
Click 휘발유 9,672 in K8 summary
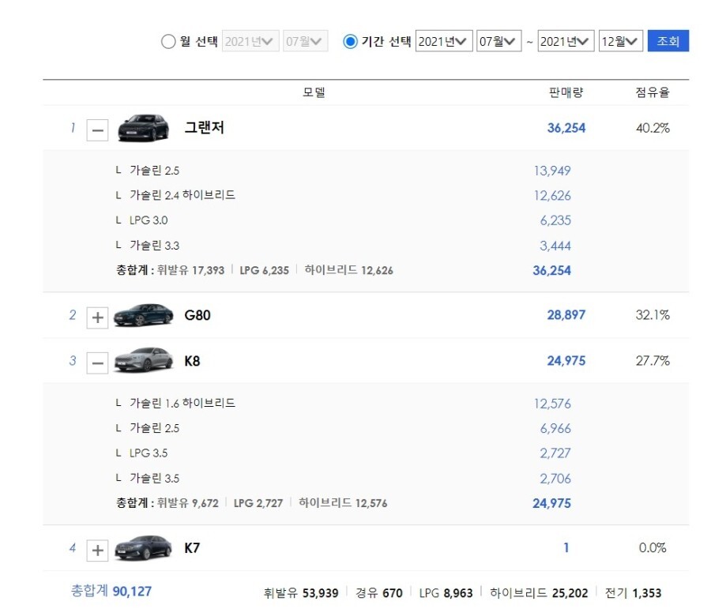click(188, 503)
